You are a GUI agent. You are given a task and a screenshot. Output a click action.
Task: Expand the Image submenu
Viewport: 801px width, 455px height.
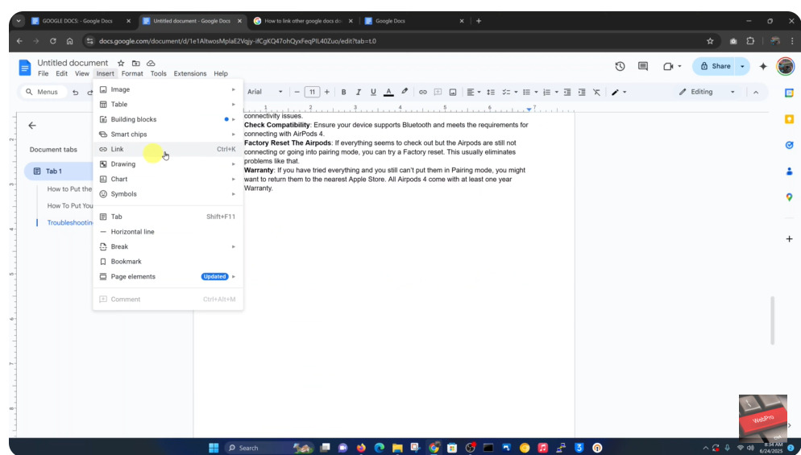click(168, 89)
